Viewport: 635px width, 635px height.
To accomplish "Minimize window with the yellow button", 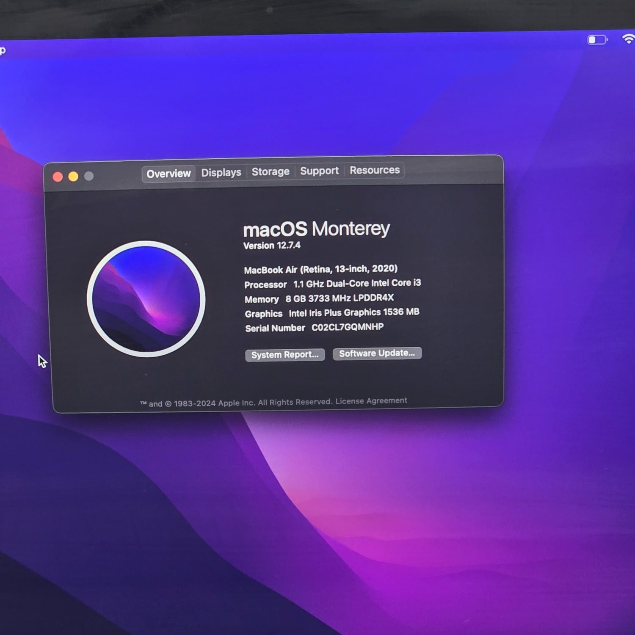I will click(x=73, y=177).
